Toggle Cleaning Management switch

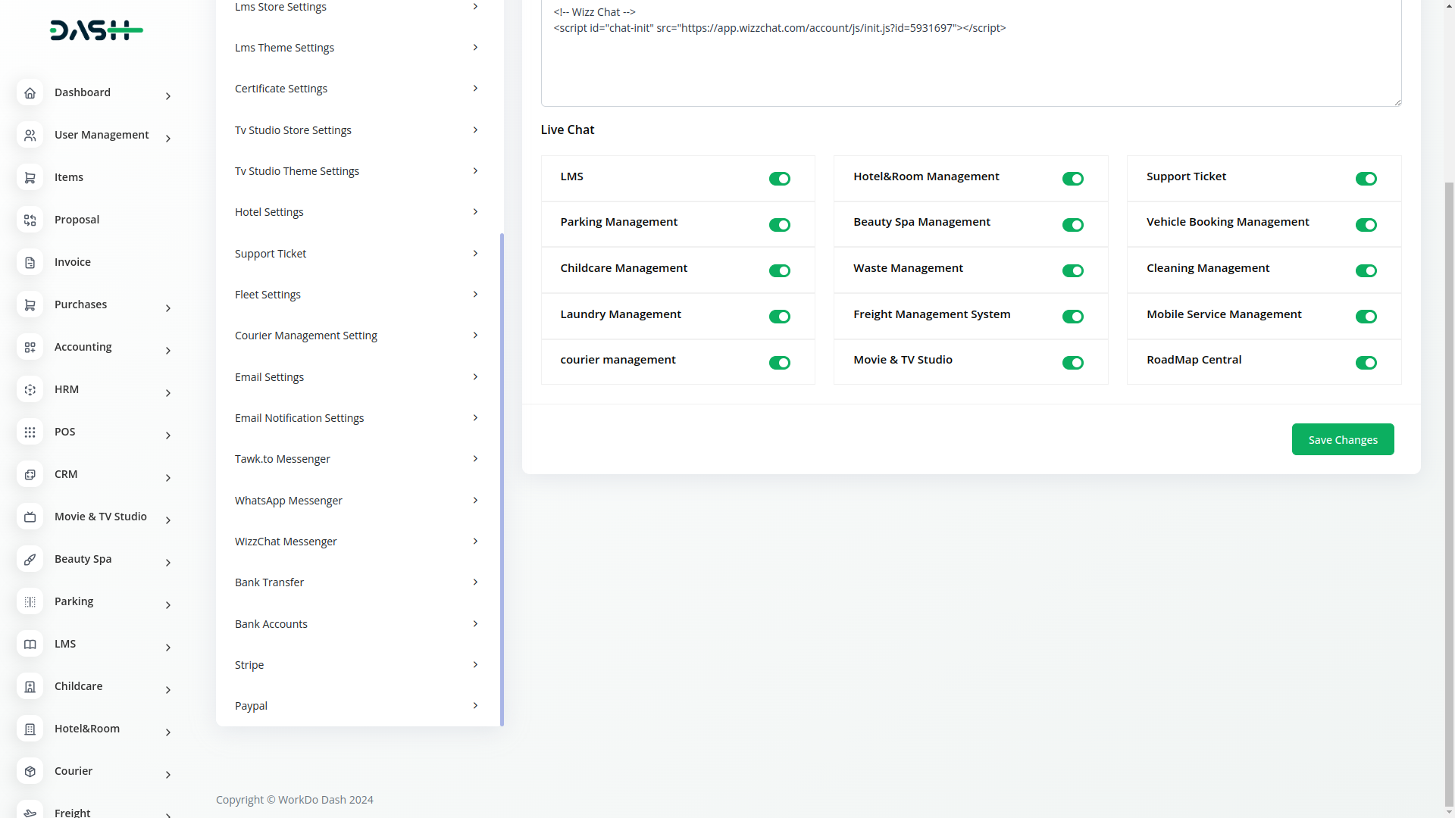pos(1366,270)
